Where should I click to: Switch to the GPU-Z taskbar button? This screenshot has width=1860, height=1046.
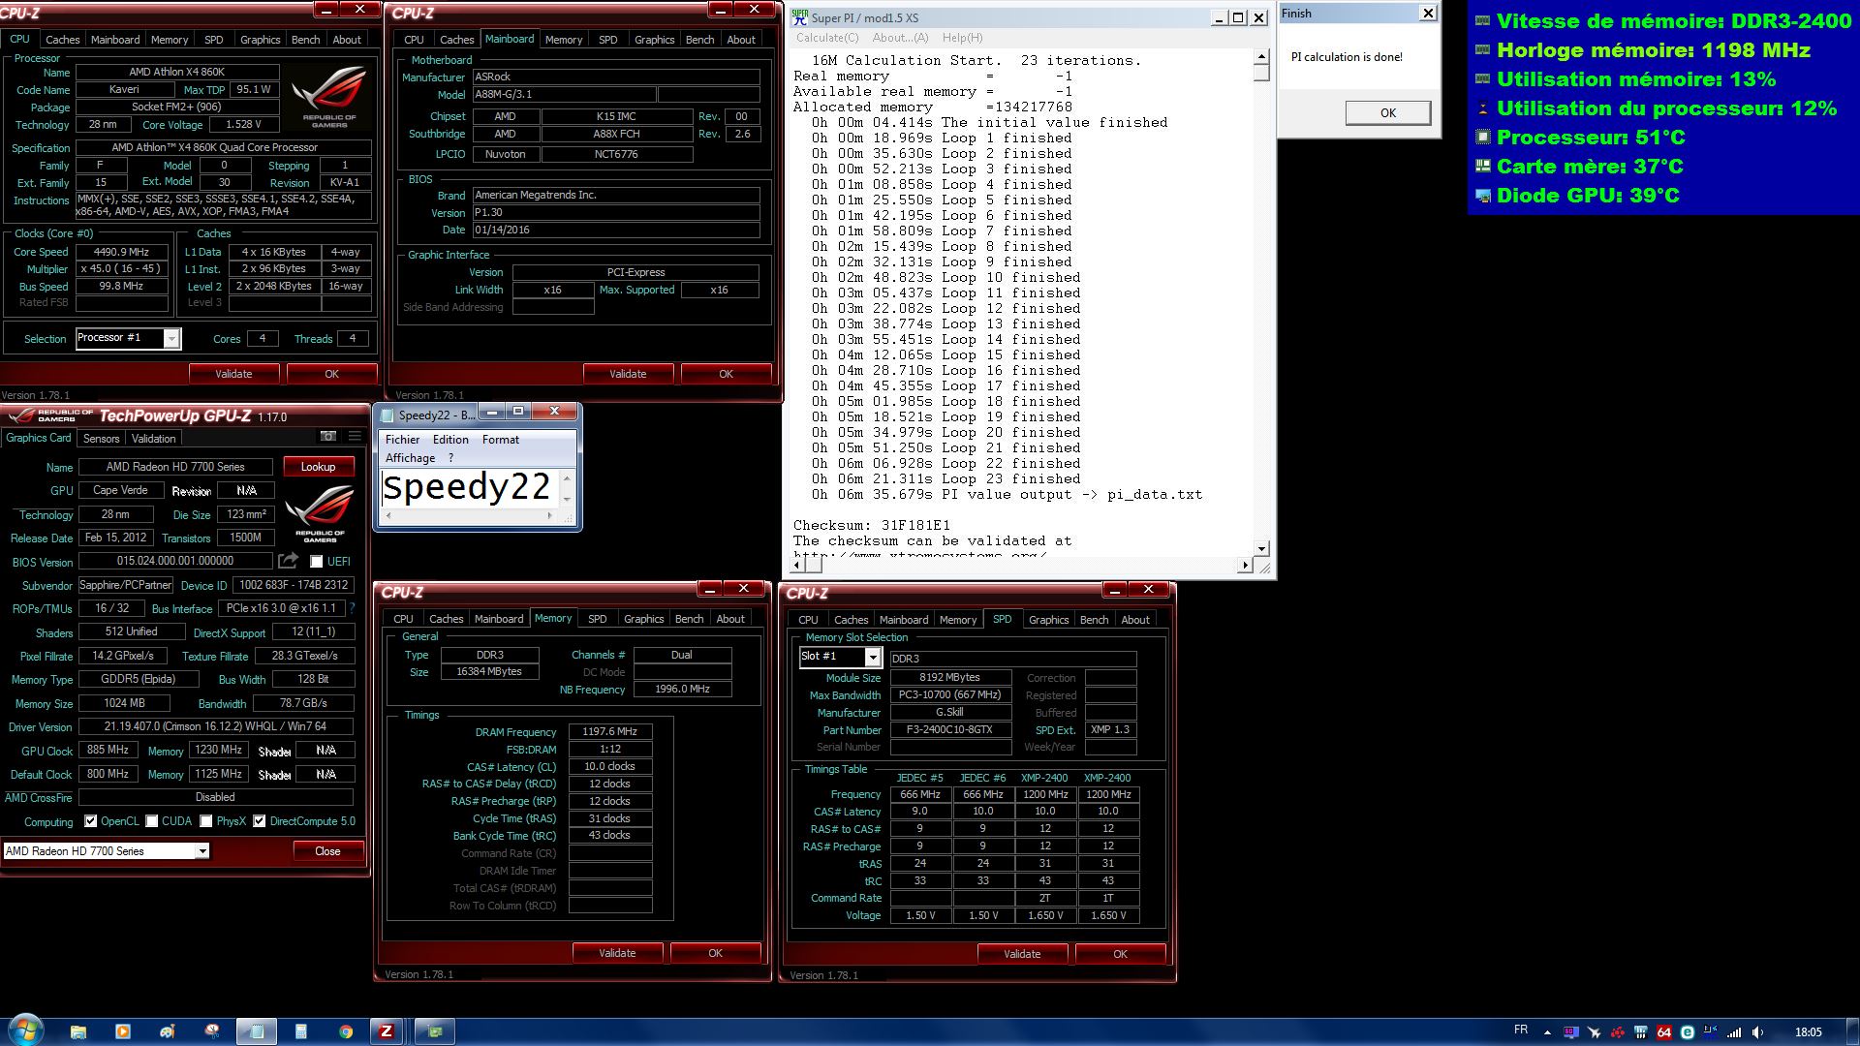(435, 1031)
